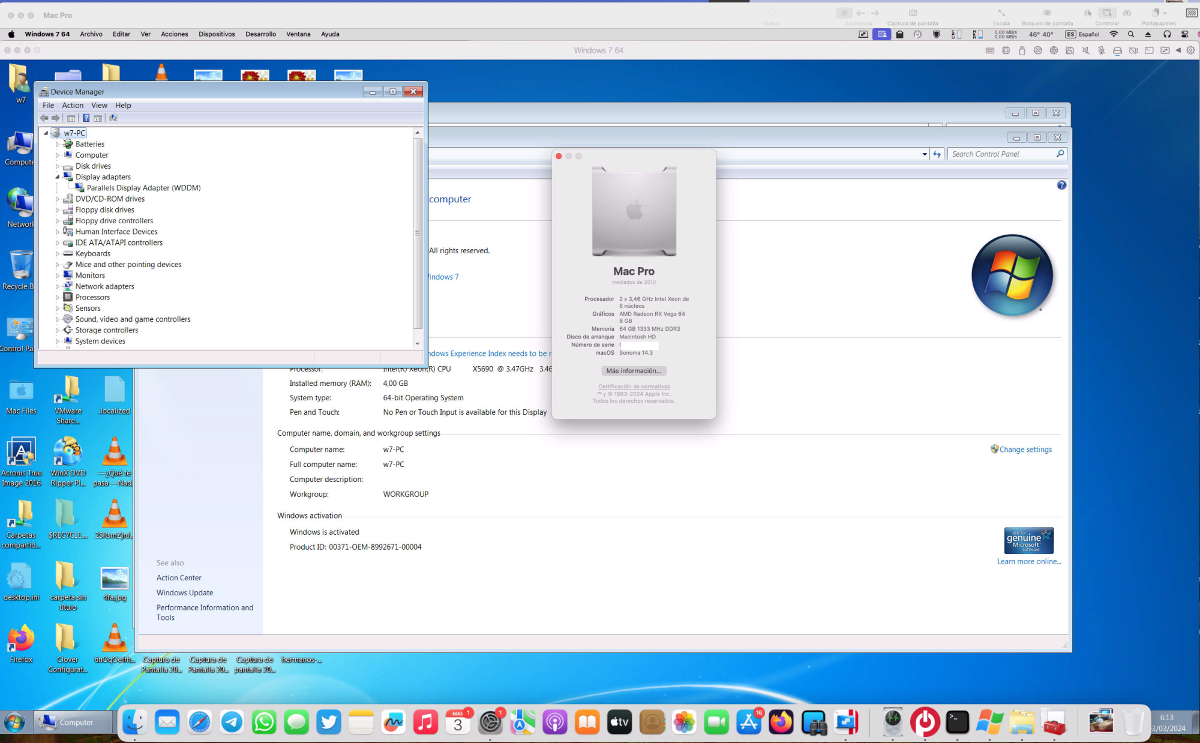Click the Más información button

634,371
